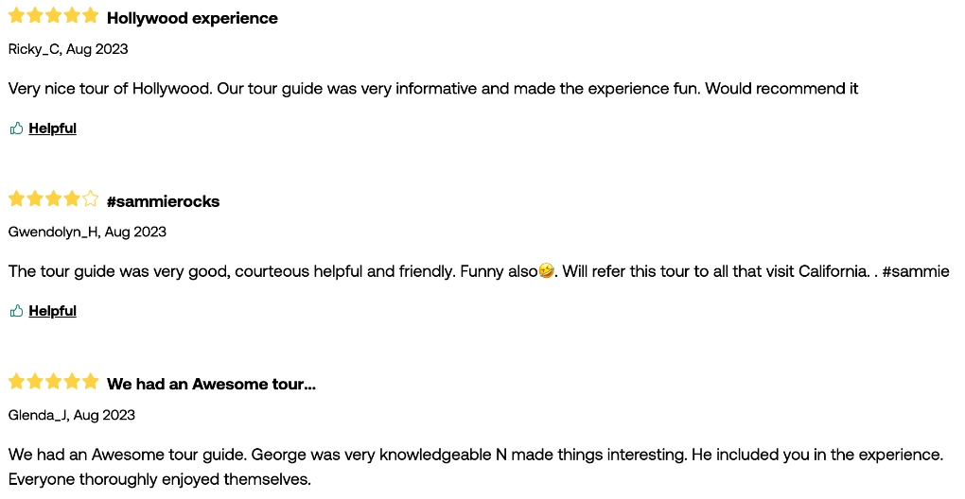965x499 pixels.
Task: Select Ricky_C's review body text
Action: [x=433, y=89]
